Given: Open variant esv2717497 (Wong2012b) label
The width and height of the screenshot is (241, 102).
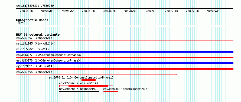Looking at the screenshot, I should click(34, 38).
